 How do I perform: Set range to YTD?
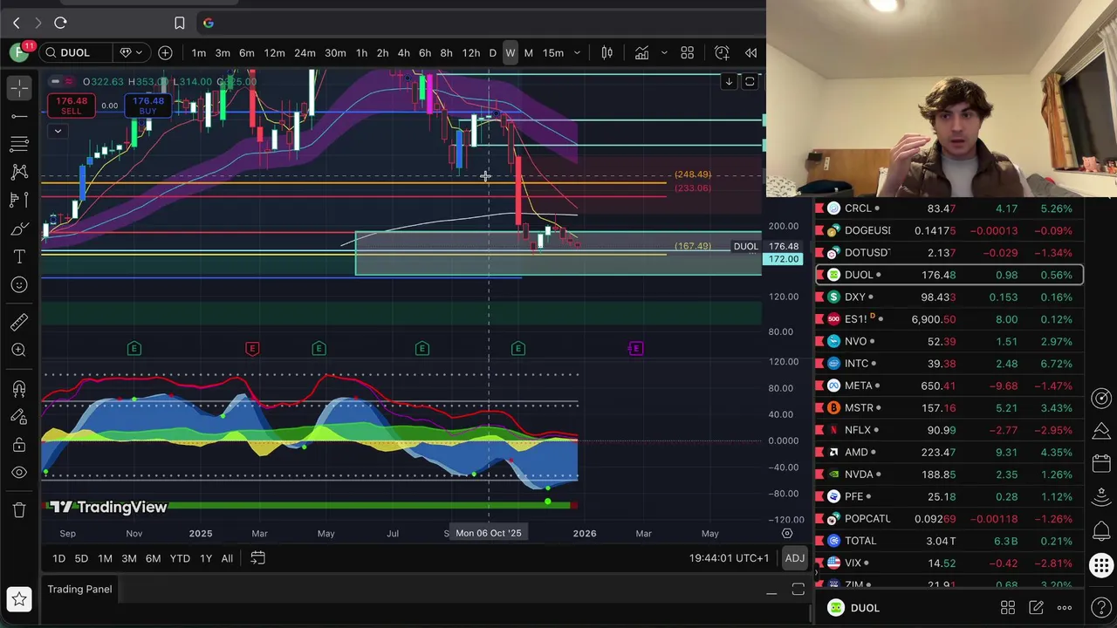pyautogui.click(x=180, y=558)
